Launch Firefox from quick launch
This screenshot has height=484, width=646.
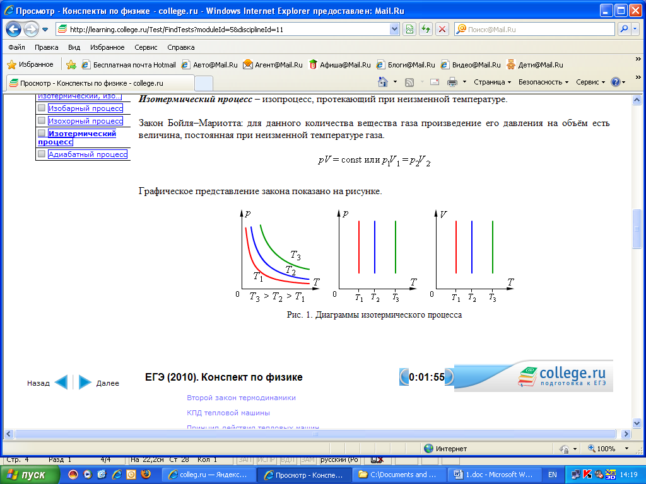[x=146, y=475]
